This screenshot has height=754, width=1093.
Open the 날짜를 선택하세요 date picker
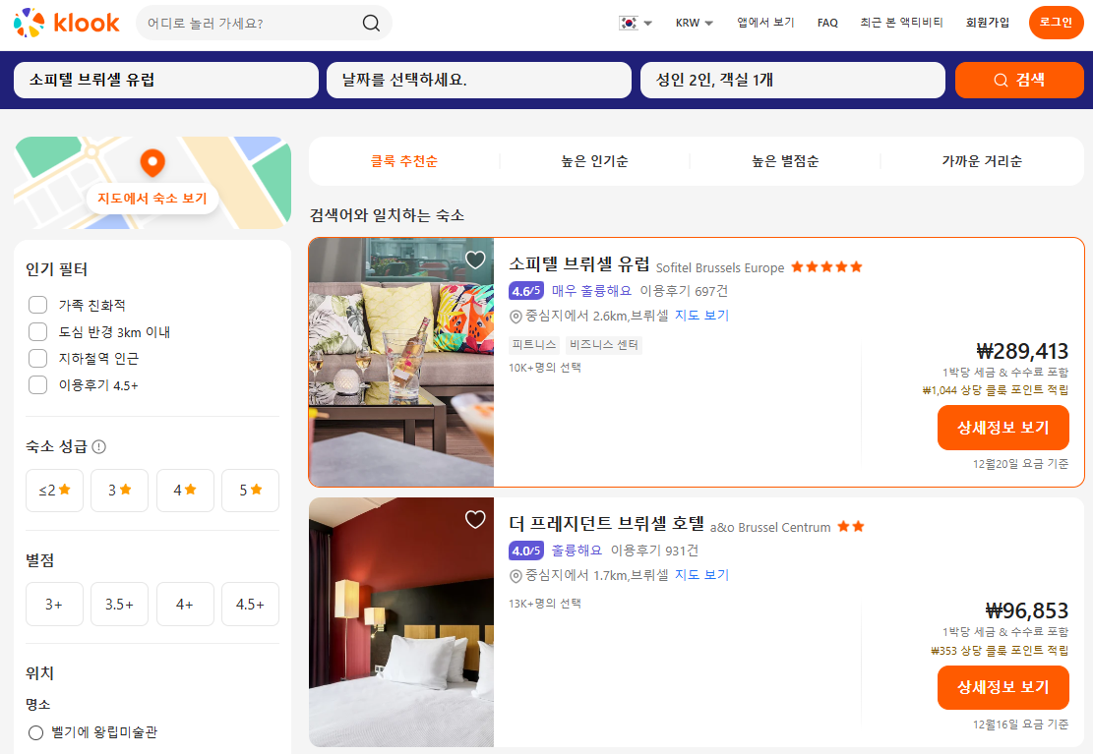click(x=479, y=81)
